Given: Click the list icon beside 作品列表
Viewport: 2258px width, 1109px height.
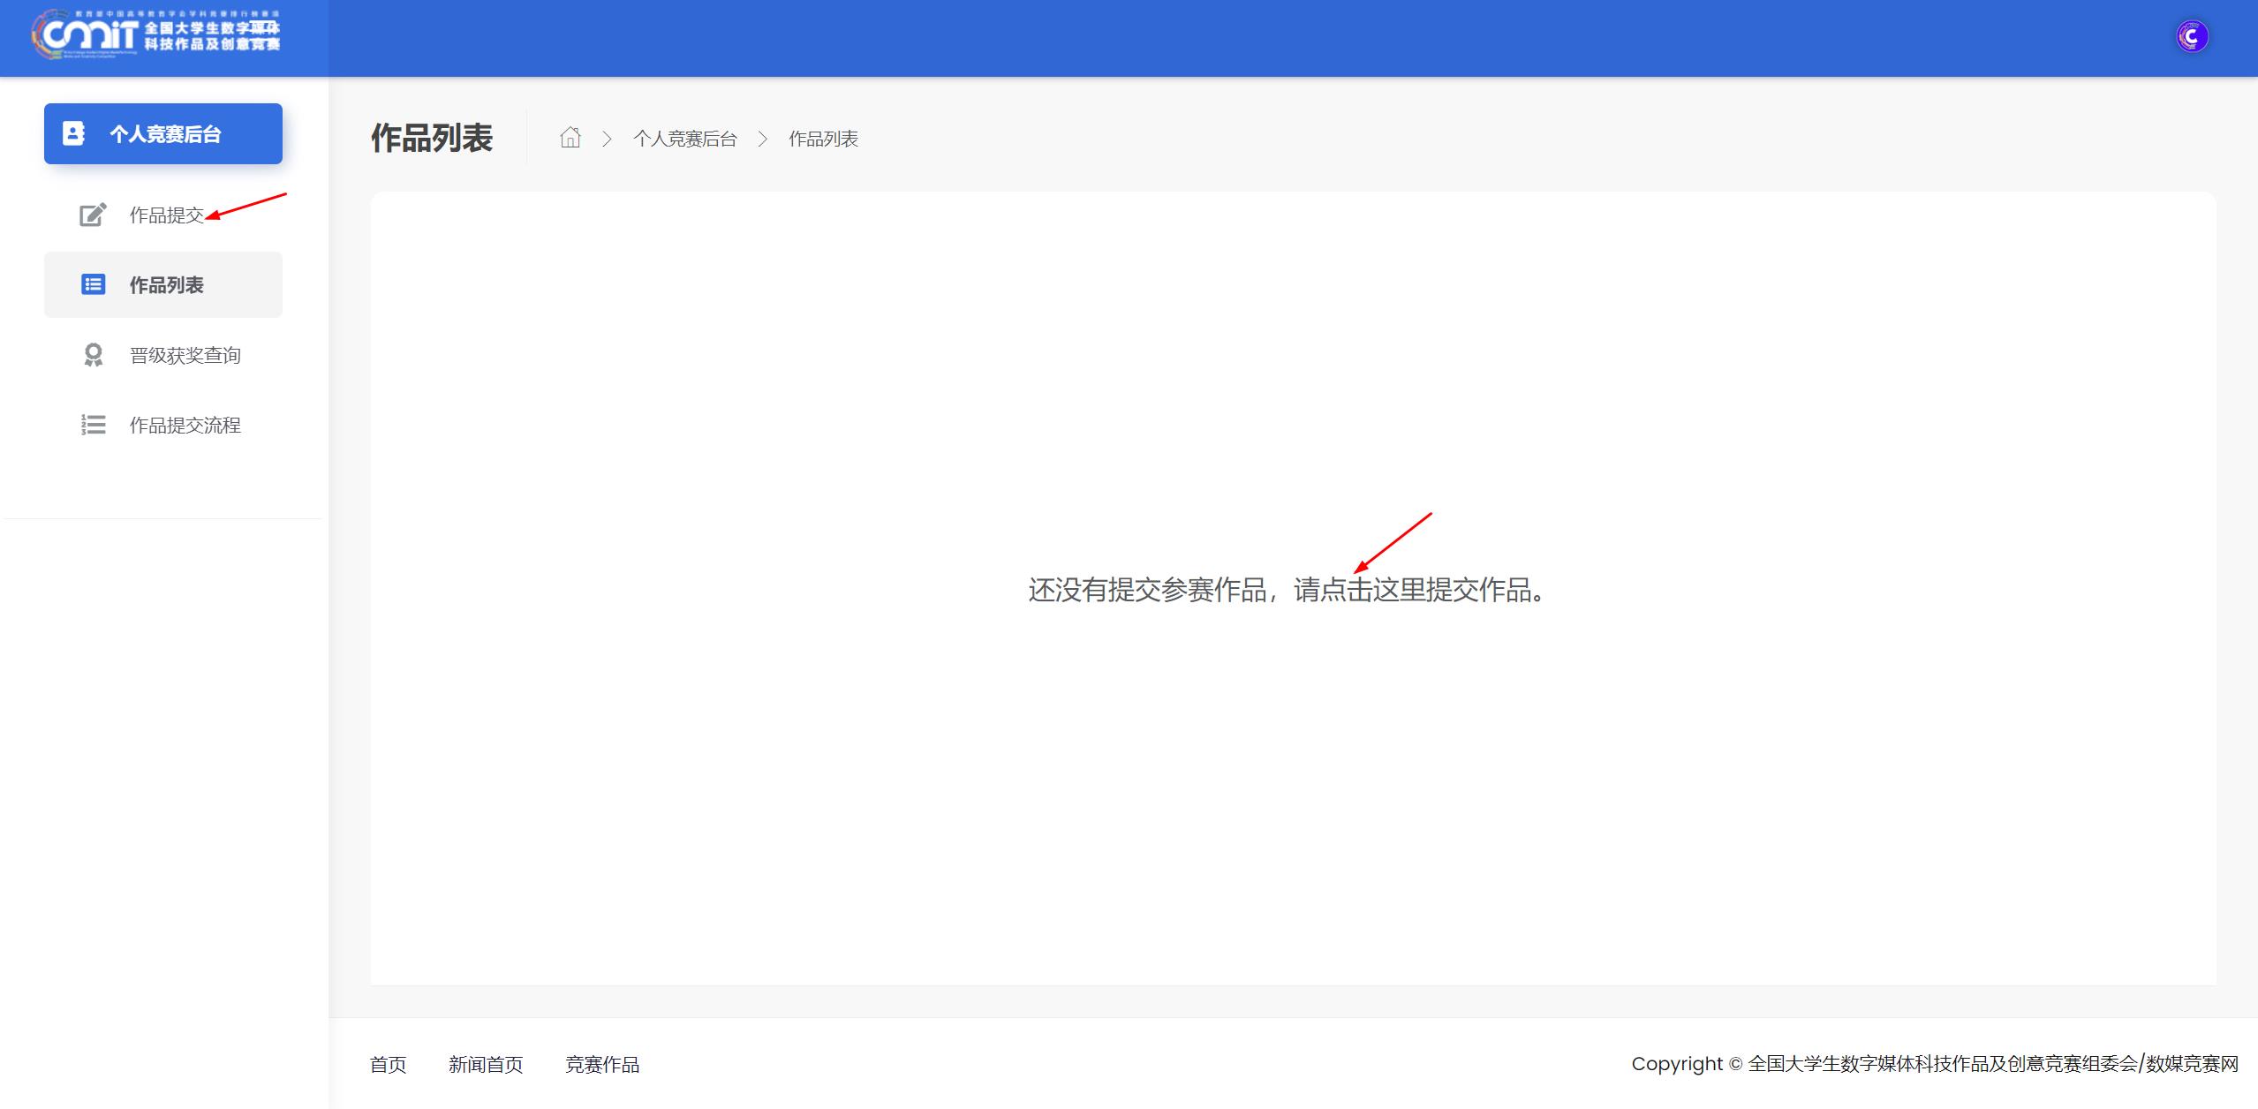Looking at the screenshot, I should coord(93,284).
